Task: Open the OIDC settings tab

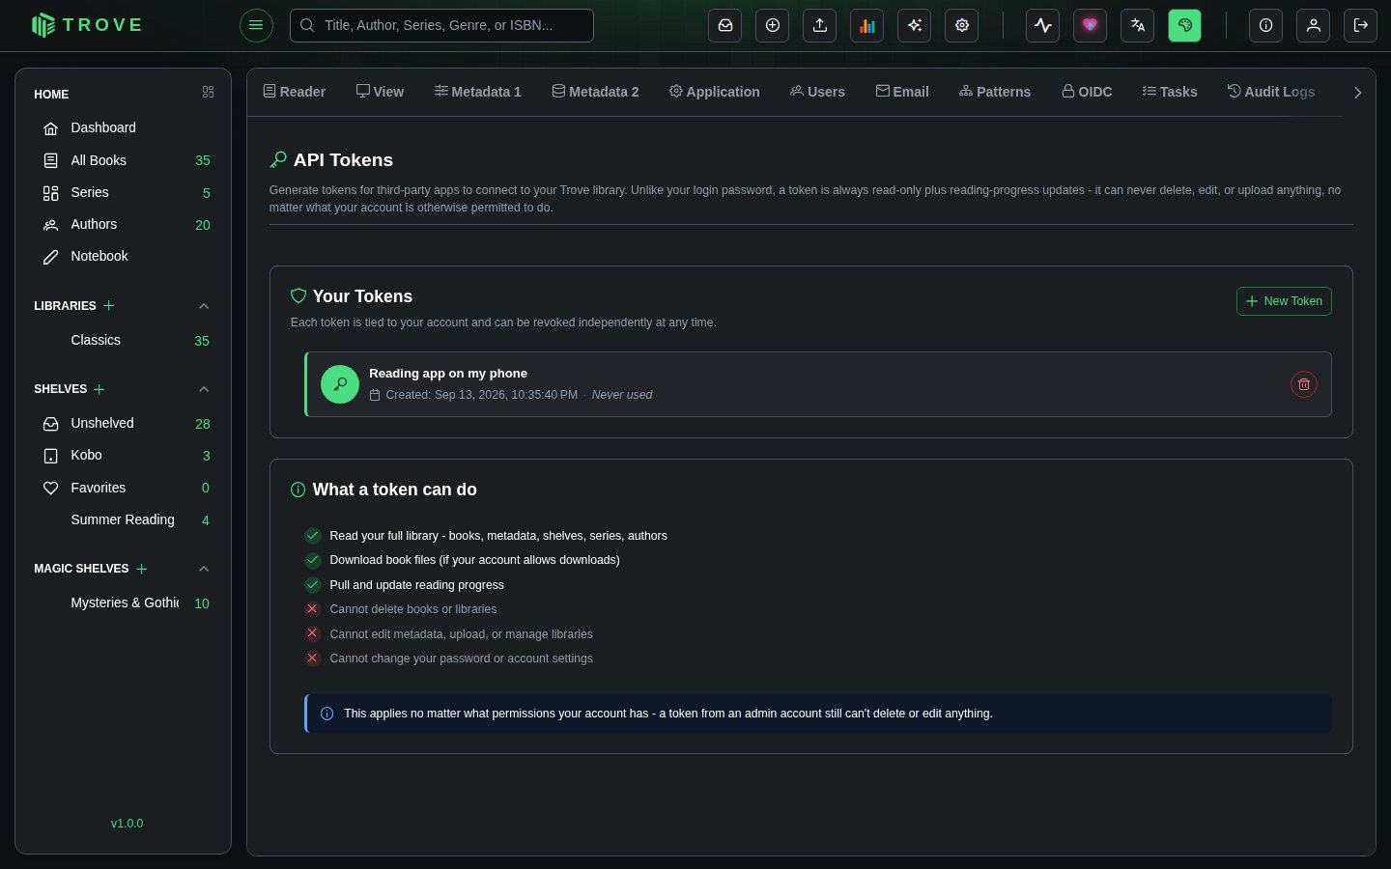Action: [x=1087, y=92]
